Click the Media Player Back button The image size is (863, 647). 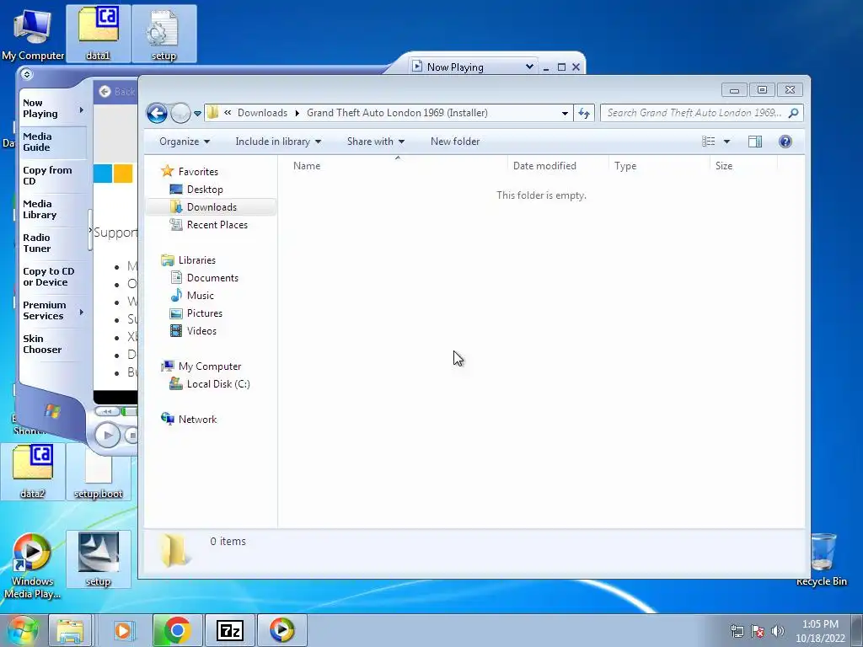click(116, 91)
